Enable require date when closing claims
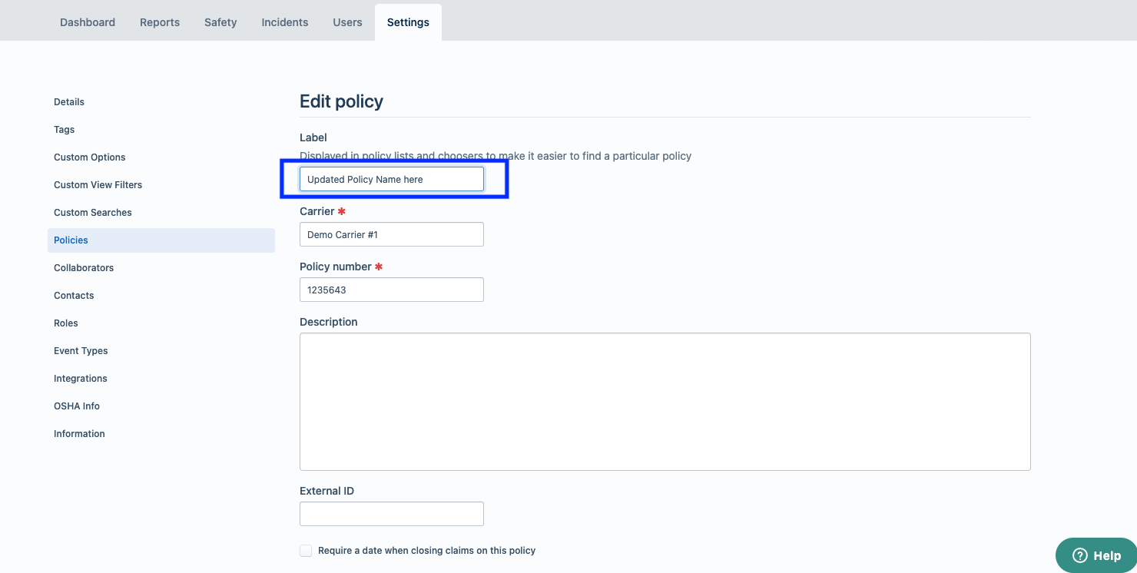 [x=306, y=551]
